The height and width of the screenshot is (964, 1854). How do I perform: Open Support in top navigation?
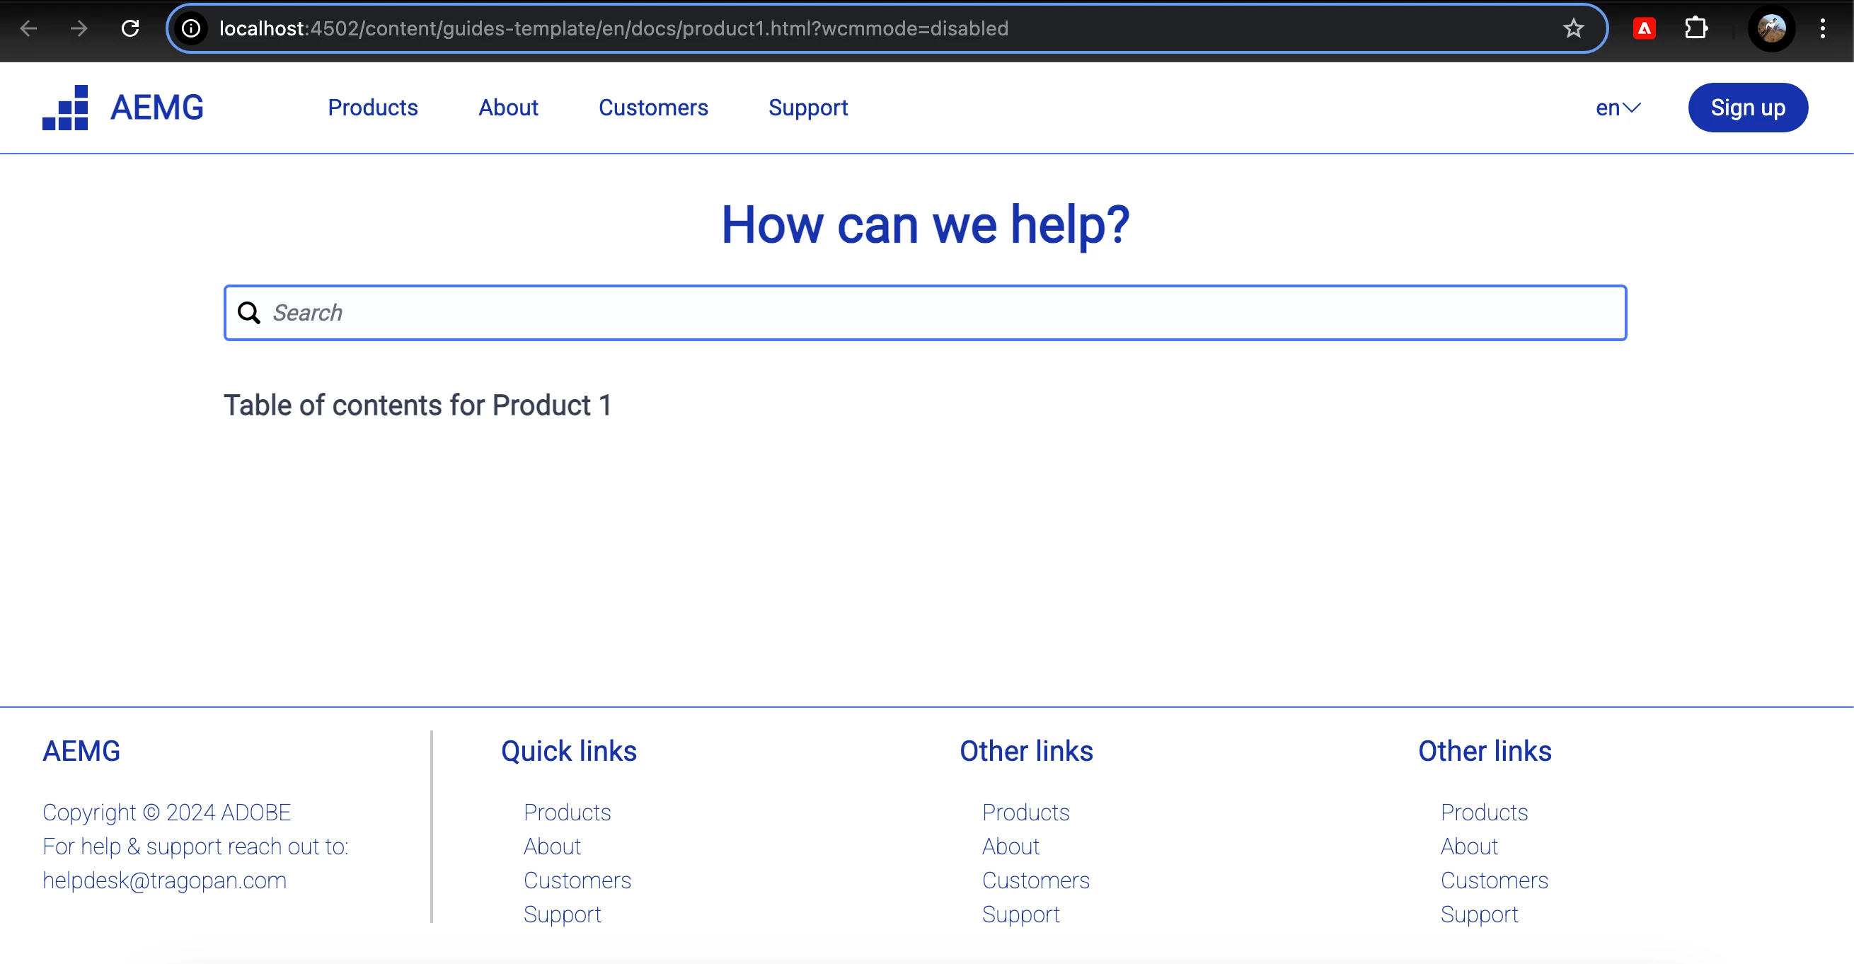point(807,108)
